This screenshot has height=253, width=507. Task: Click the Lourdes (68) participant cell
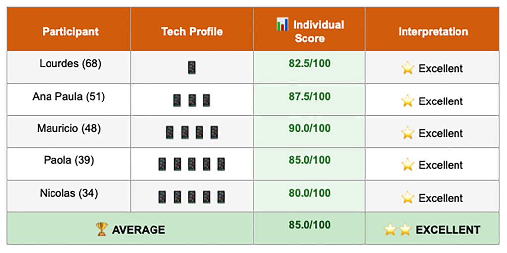[69, 67]
